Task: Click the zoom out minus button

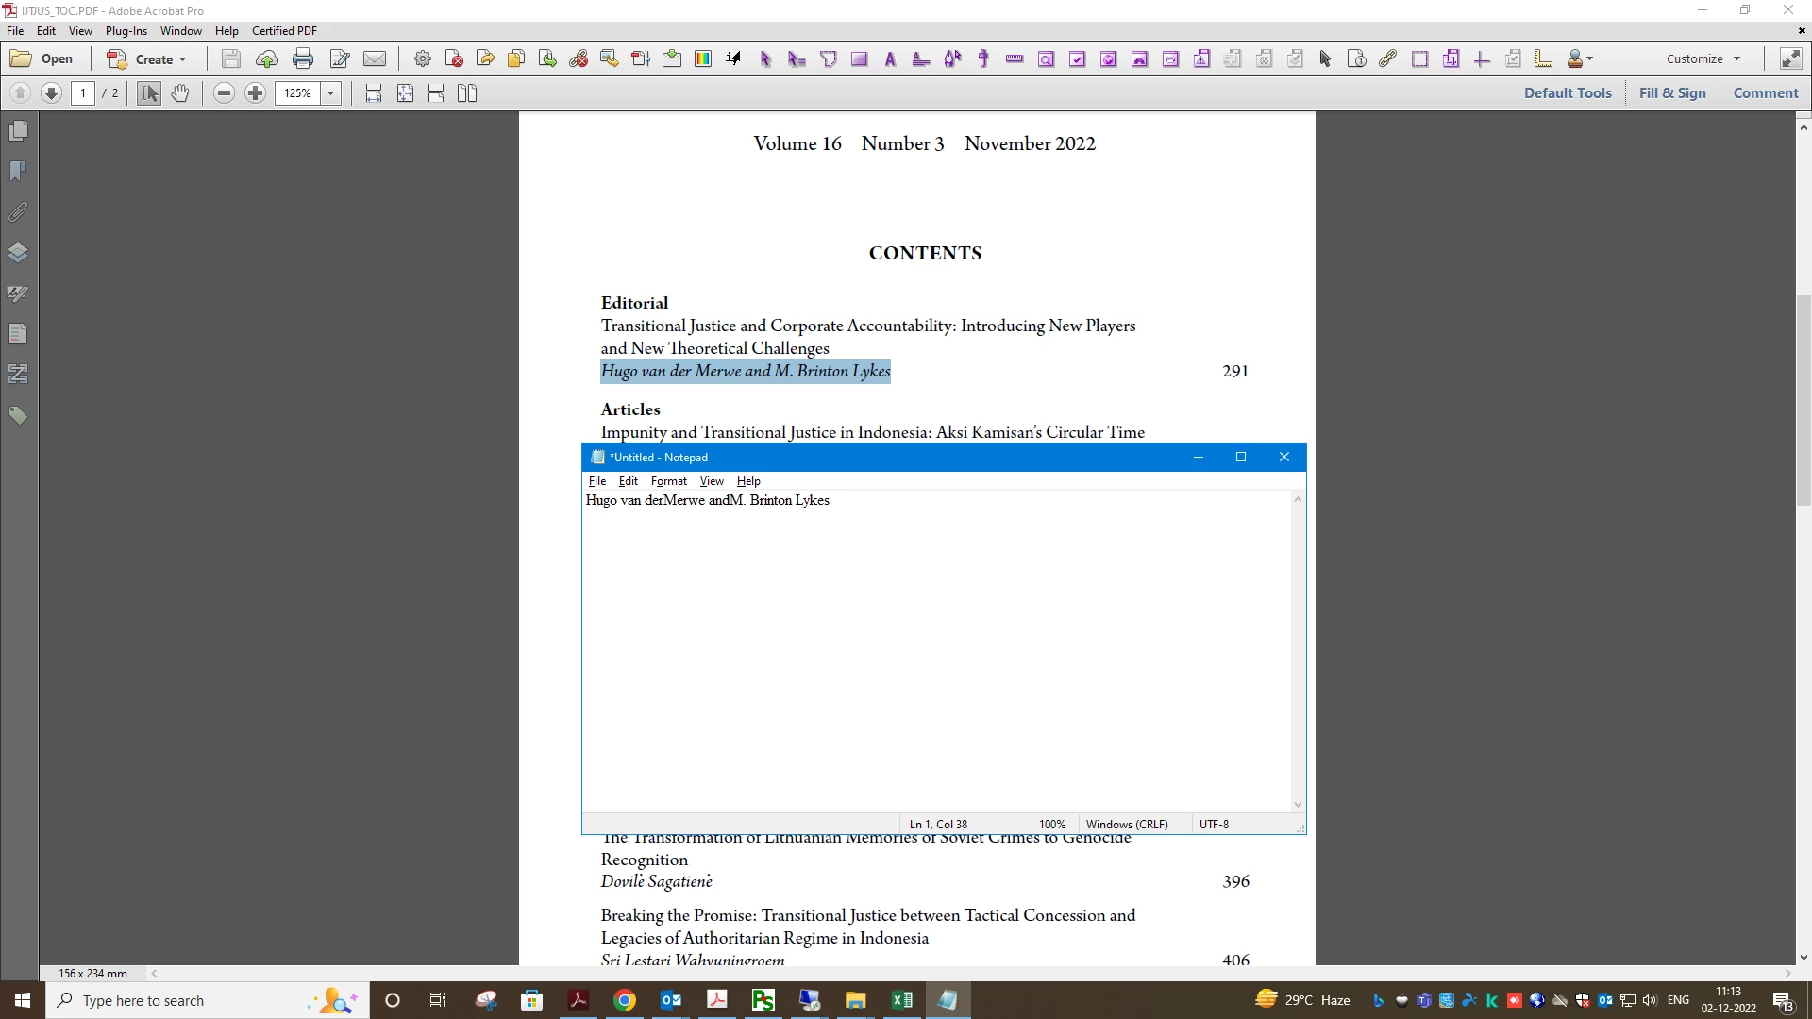Action: pyautogui.click(x=224, y=93)
